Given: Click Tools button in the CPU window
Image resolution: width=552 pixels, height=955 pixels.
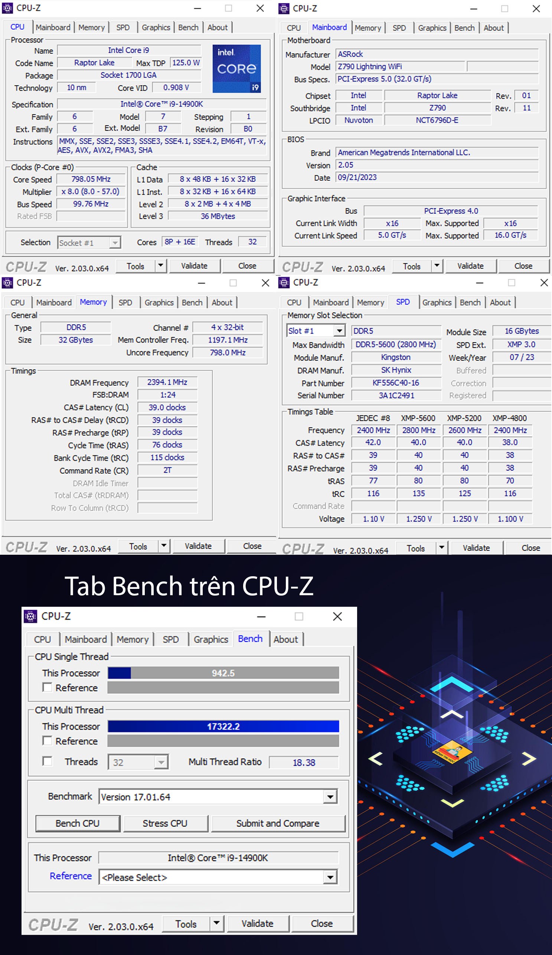Looking at the screenshot, I should click(135, 266).
